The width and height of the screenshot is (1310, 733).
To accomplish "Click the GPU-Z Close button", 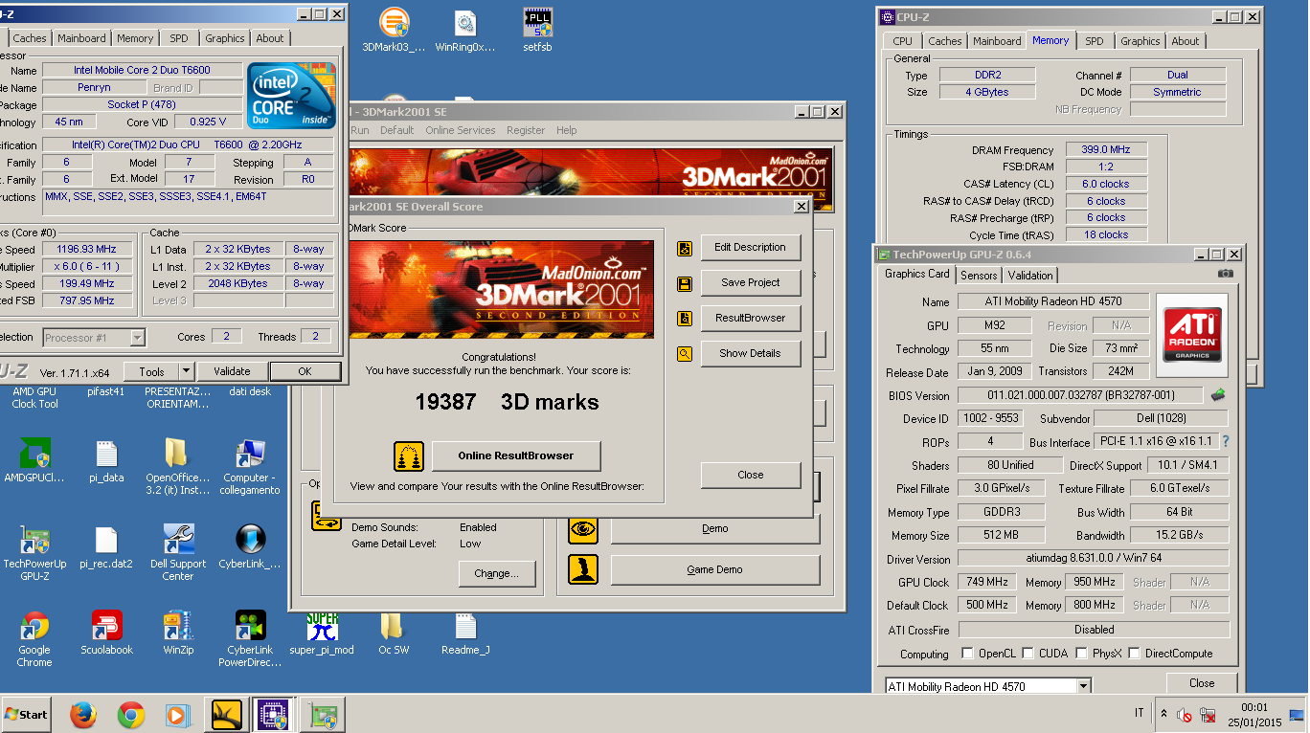I will pos(1202,683).
